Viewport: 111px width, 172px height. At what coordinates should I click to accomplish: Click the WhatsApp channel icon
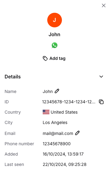pyautogui.click(x=55, y=45)
